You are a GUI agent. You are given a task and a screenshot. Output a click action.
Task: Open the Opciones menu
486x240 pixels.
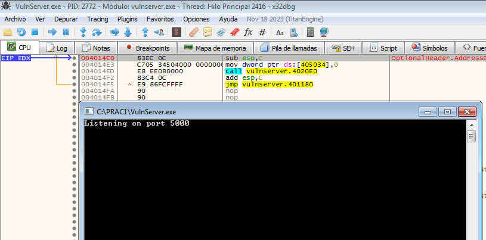[x=196, y=19]
